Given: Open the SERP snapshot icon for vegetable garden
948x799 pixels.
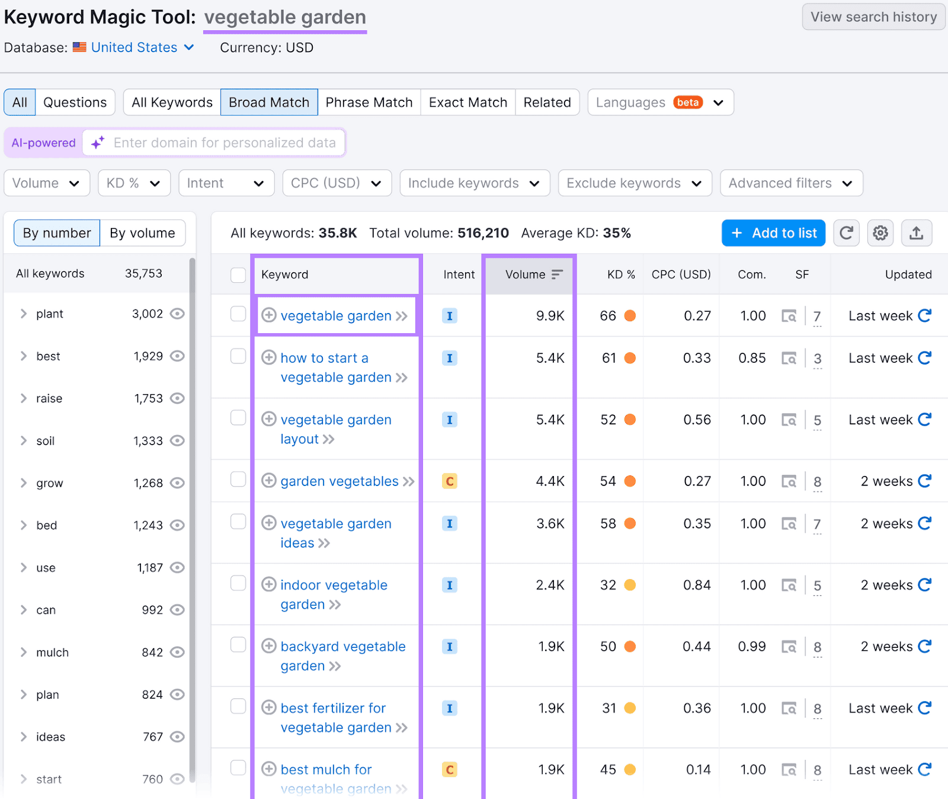Looking at the screenshot, I should [789, 316].
